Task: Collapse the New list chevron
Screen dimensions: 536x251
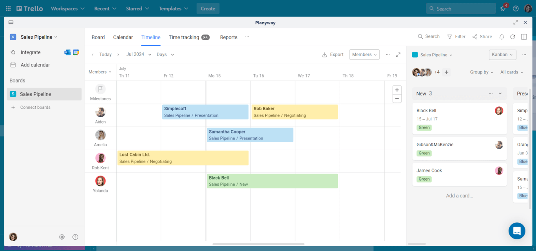Action: (500, 94)
